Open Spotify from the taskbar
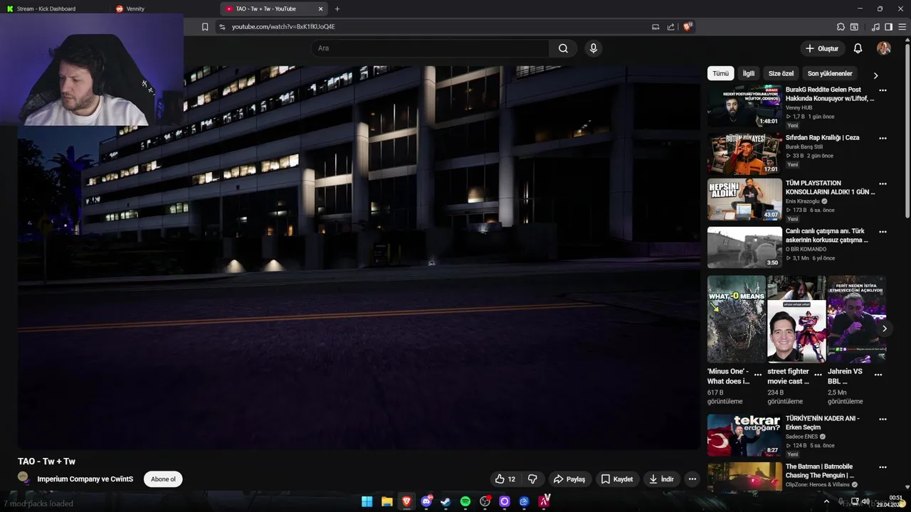 (x=465, y=501)
